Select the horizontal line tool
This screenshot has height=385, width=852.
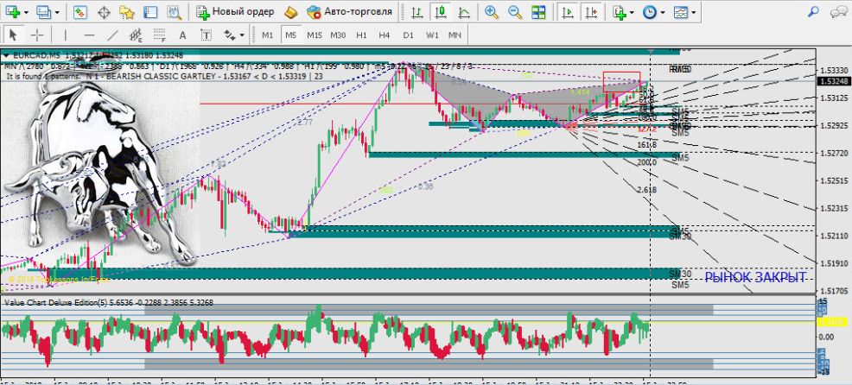pyautogui.click(x=89, y=35)
